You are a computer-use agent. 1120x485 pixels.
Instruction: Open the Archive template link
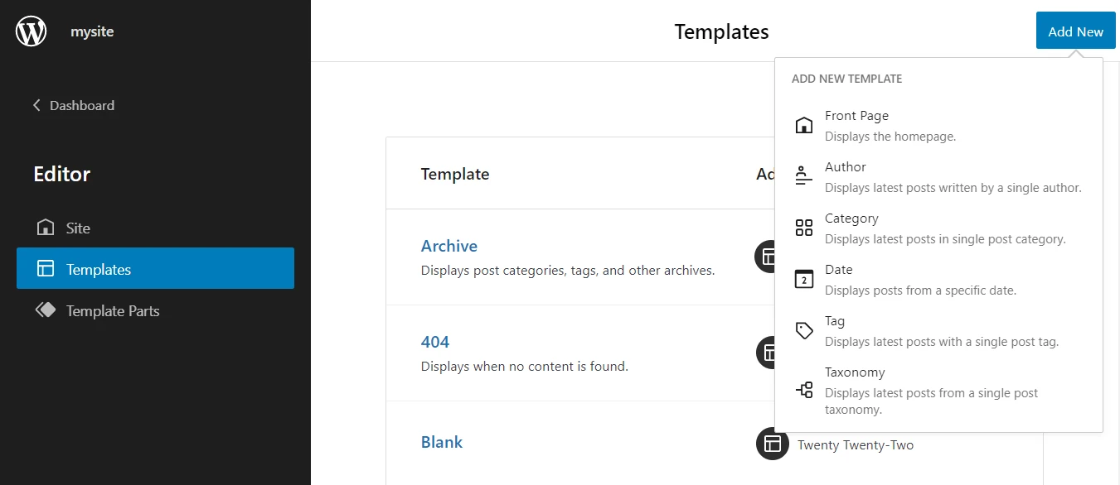pyautogui.click(x=449, y=246)
